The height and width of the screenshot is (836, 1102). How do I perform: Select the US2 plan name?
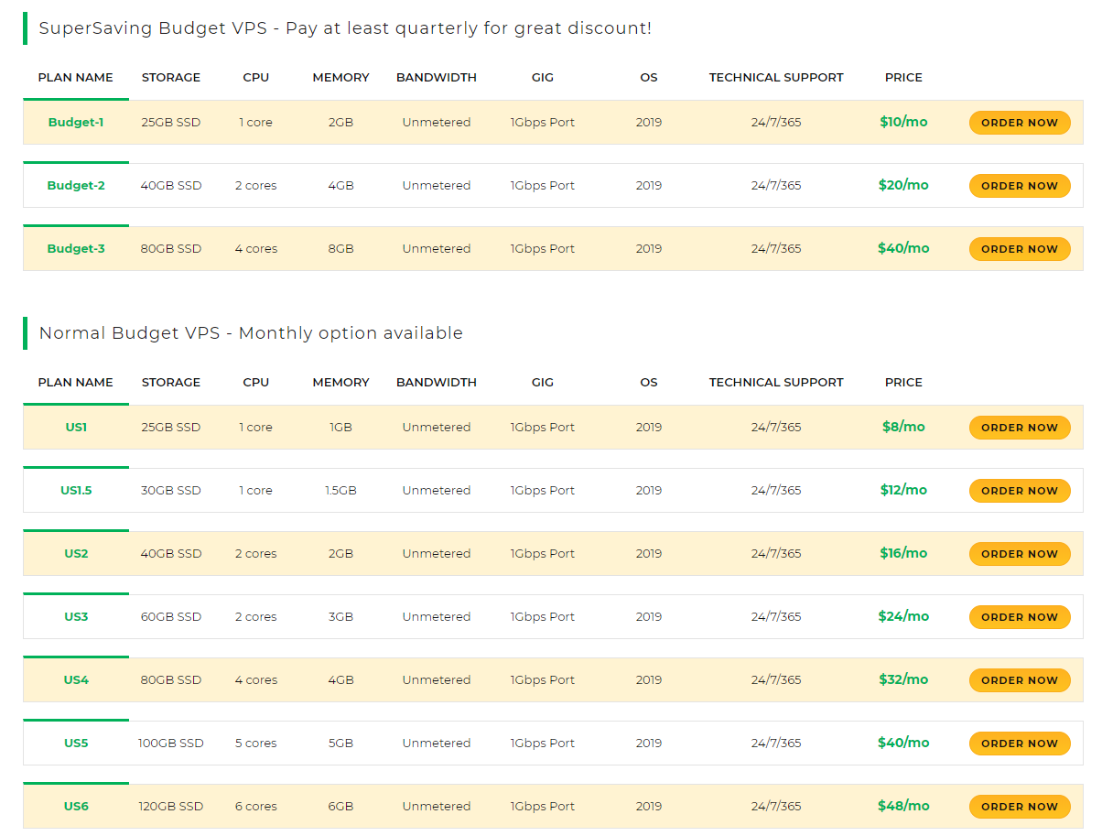coord(76,553)
